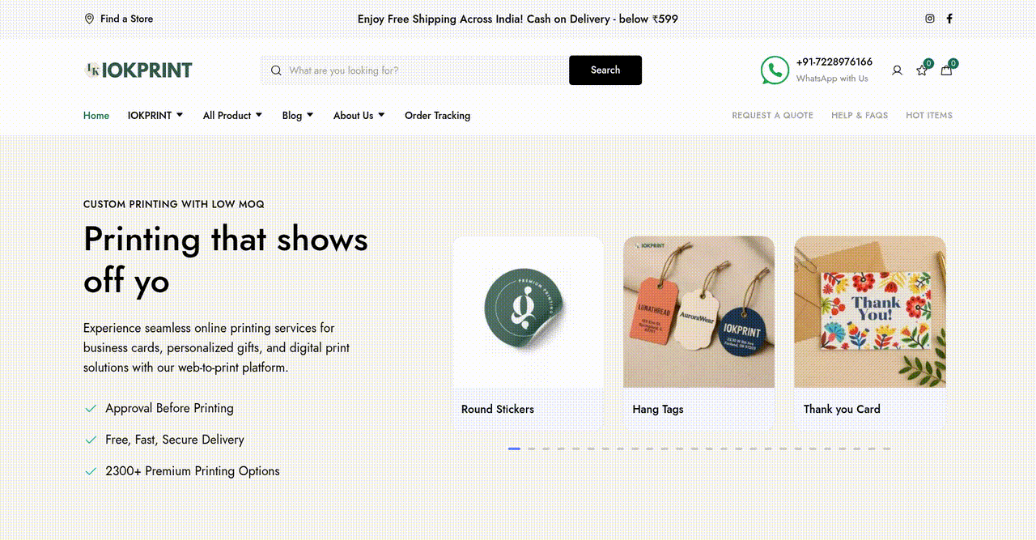Expand the All Product dropdown arrow
This screenshot has width=1036, height=540.
[259, 115]
